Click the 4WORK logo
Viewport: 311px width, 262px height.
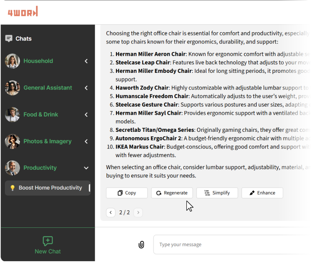(x=23, y=11)
